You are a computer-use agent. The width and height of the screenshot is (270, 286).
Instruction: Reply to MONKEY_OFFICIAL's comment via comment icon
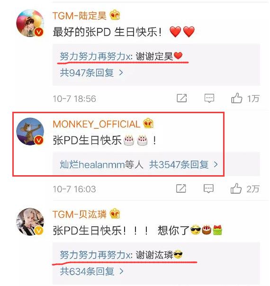[x=208, y=189]
